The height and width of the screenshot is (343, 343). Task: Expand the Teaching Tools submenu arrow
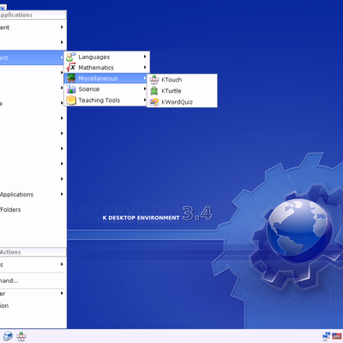(x=145, y=100)
